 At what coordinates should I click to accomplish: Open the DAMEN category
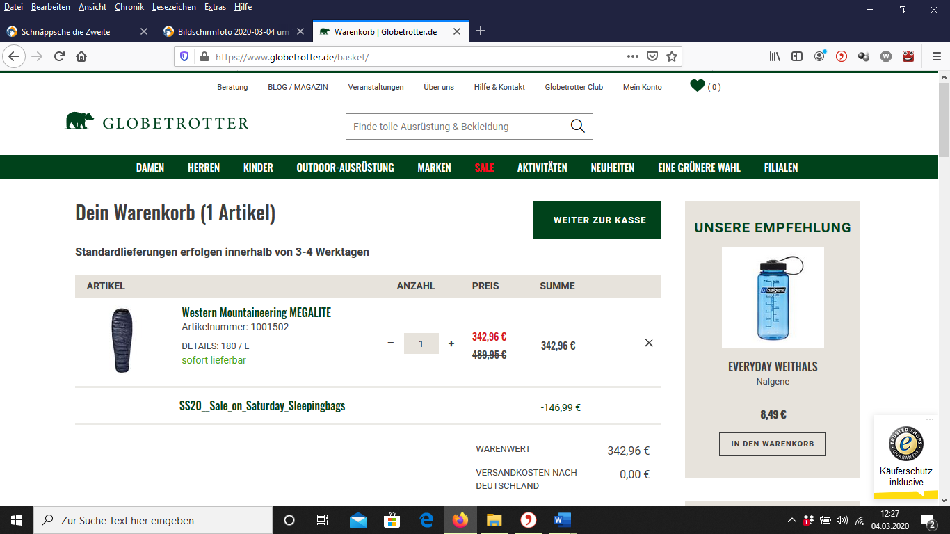(150, 168)
